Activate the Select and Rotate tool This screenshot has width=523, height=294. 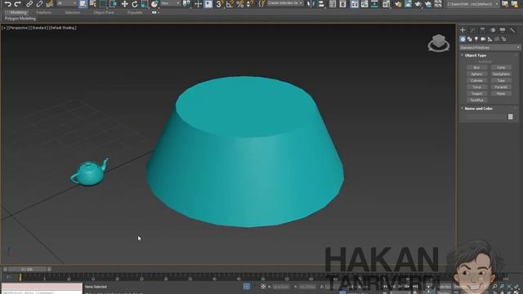(x=134, y=3)
